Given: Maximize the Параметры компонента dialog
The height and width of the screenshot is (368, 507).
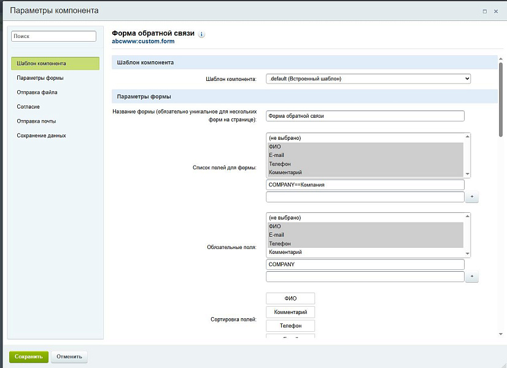Looking at the screenshot, I should point(485,11).
